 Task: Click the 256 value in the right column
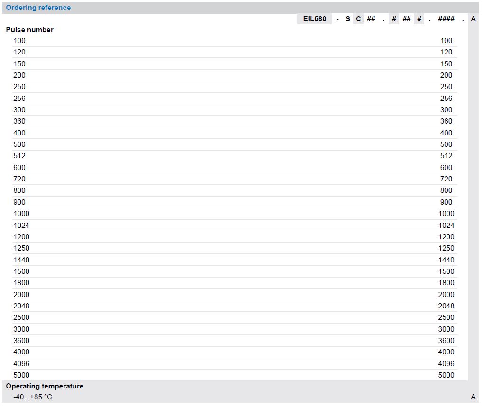point(446,99)
